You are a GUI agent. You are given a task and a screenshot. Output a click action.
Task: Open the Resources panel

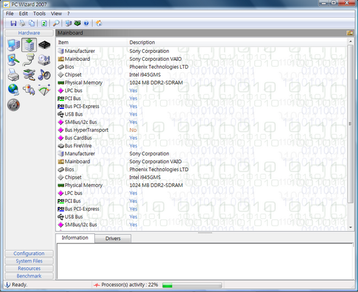click(x=29, y=268)
